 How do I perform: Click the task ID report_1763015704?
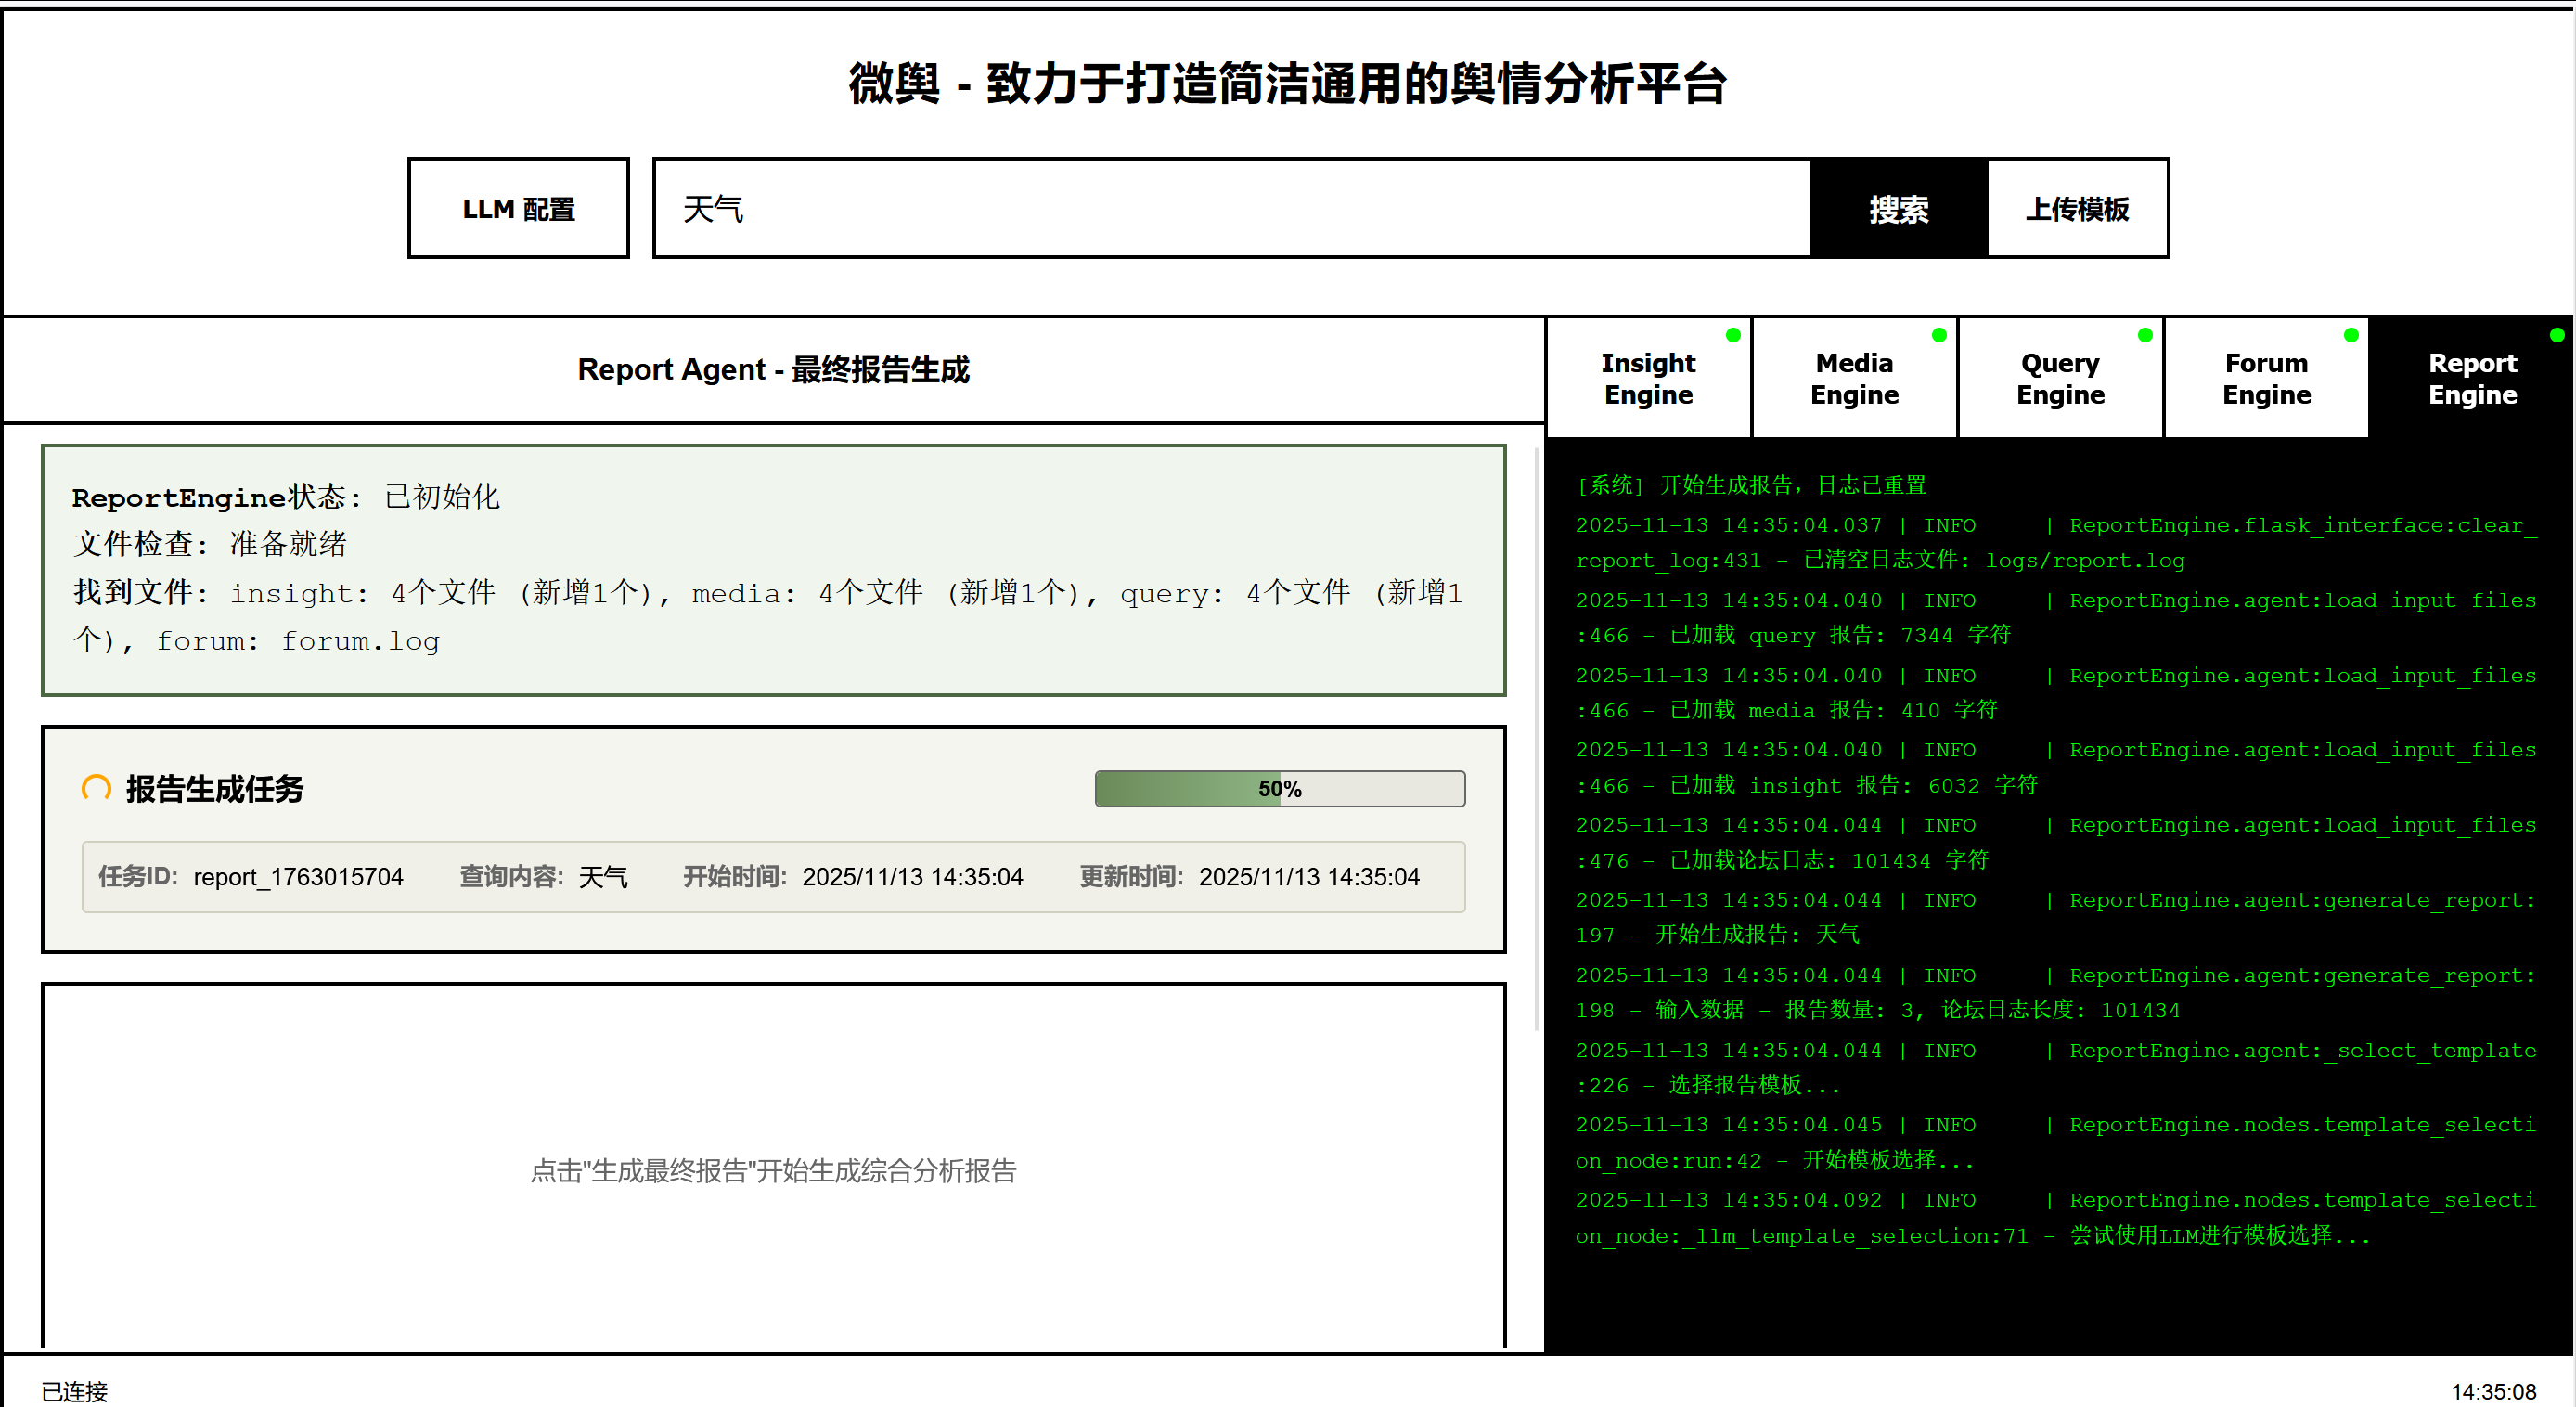coord(298,877)
